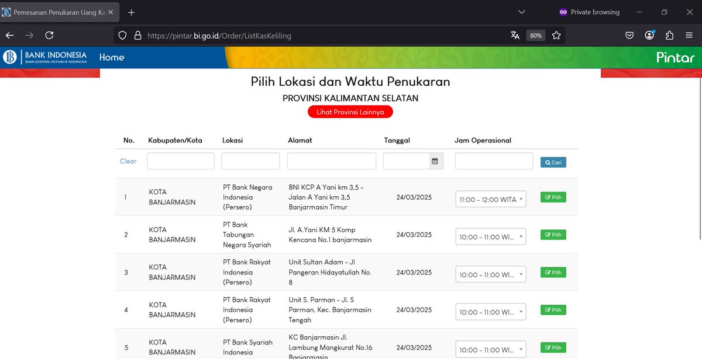The image size is (702, 359).
Task: Open the list all tabs chevron
Action: point(522,12)
